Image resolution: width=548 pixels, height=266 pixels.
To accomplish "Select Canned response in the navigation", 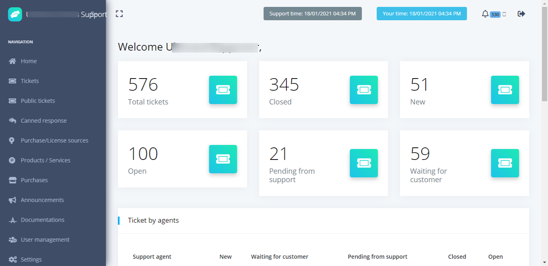I will [x=43, y=120].
